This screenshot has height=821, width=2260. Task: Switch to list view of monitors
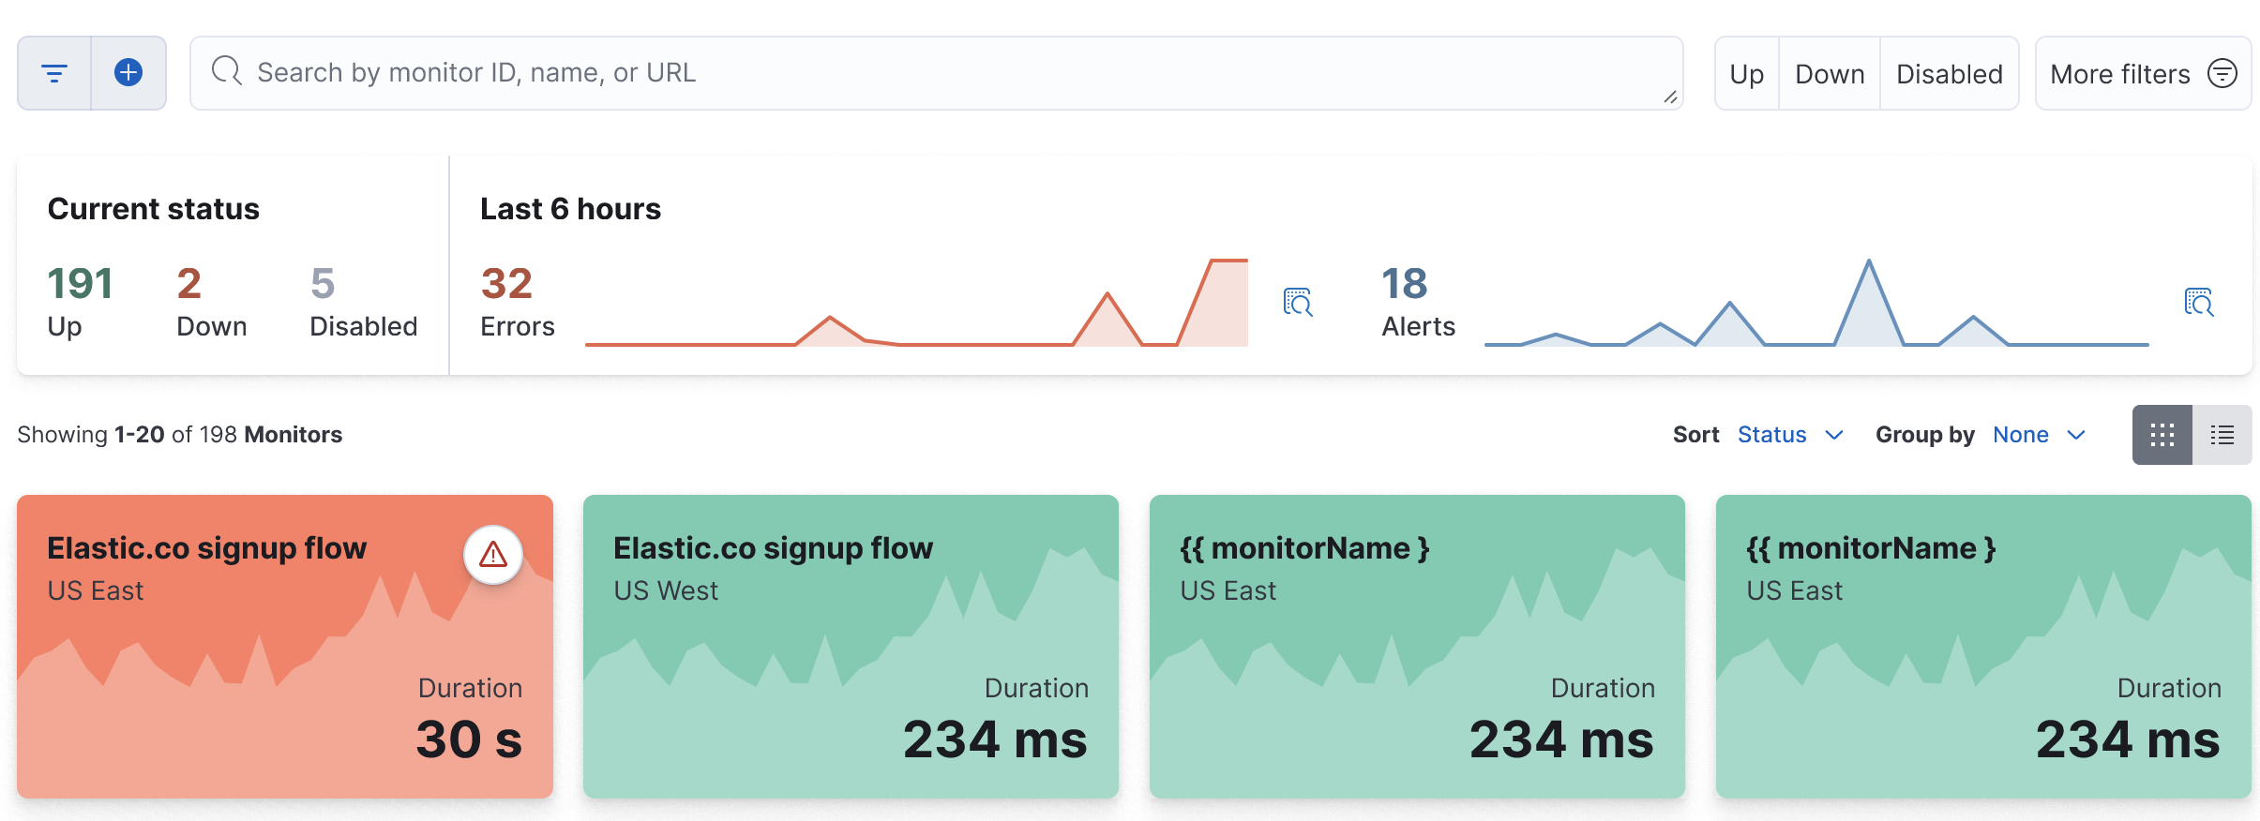(2222, 434)
